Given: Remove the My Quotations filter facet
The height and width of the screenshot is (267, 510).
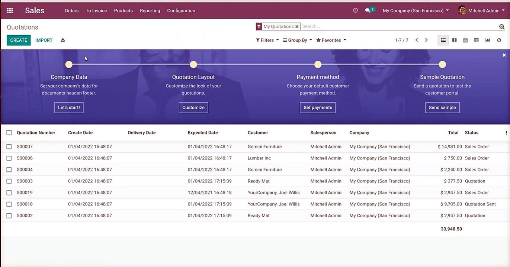Looking at the screenshot, I should point(297,27).
